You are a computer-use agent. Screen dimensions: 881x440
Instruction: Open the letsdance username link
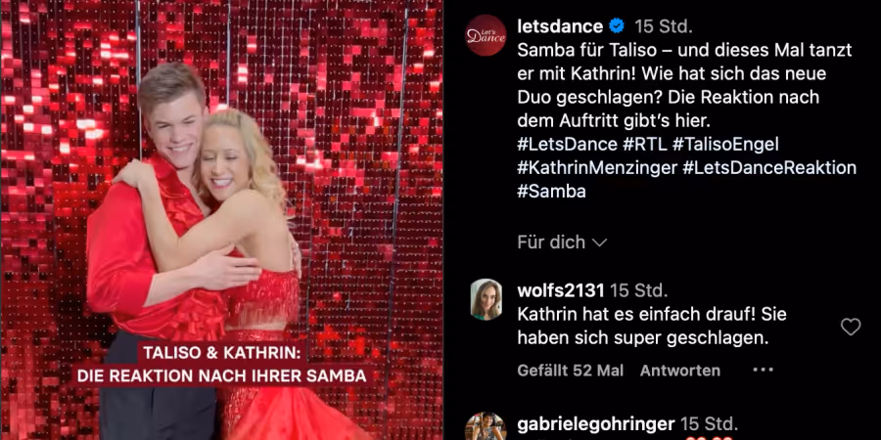(560, 25)
